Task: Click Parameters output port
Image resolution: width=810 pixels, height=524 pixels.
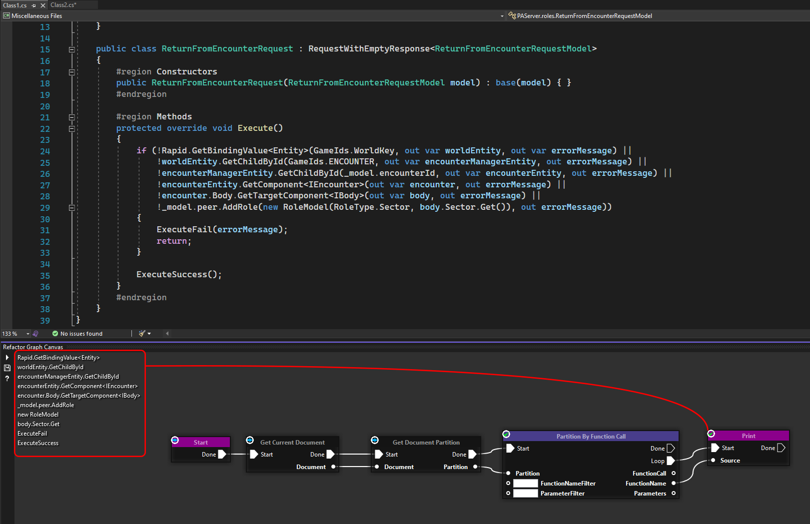Action: (674, 494)
